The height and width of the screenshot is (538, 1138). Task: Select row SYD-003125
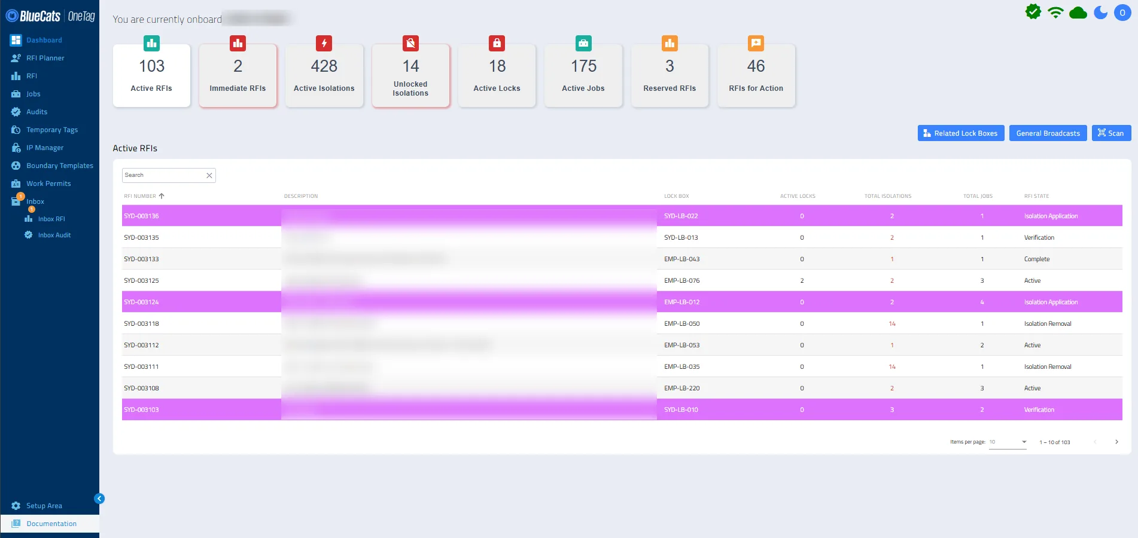tap(622, 280)
